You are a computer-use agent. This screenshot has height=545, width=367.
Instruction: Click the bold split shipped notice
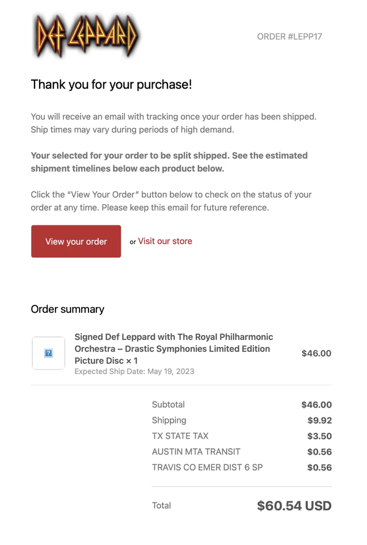click(x=169, y=162)
